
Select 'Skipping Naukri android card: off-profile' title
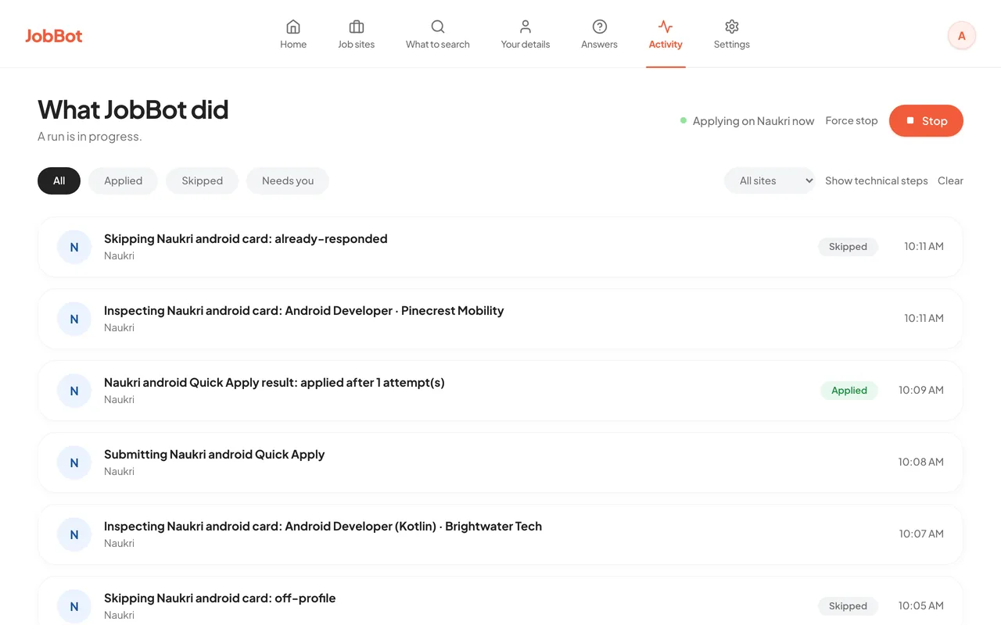click(220, 598)
